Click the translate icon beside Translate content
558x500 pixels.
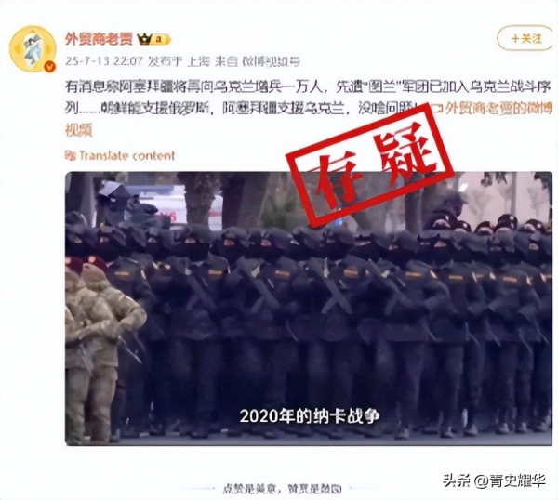(x=71, y=156)
